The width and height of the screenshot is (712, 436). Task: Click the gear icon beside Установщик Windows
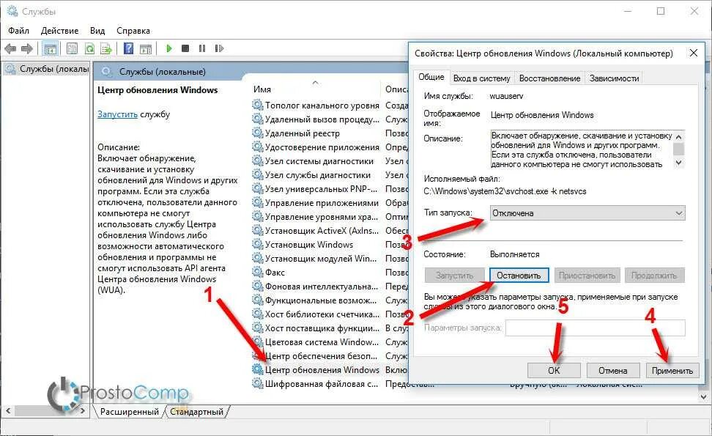[258, 245]
